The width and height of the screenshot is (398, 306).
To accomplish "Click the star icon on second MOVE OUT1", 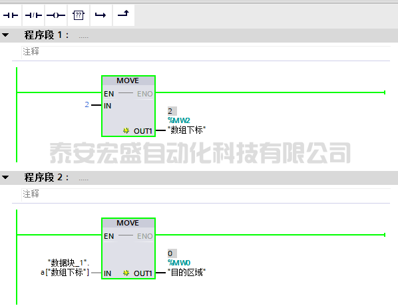I will (x=126, y=273).
